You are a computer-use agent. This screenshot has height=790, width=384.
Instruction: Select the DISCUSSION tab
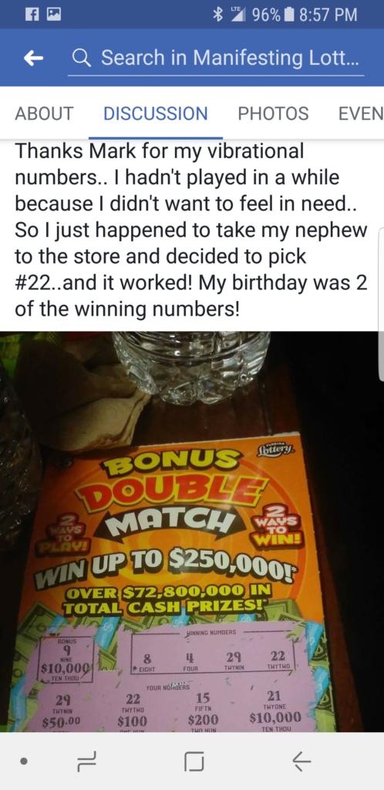156,113
